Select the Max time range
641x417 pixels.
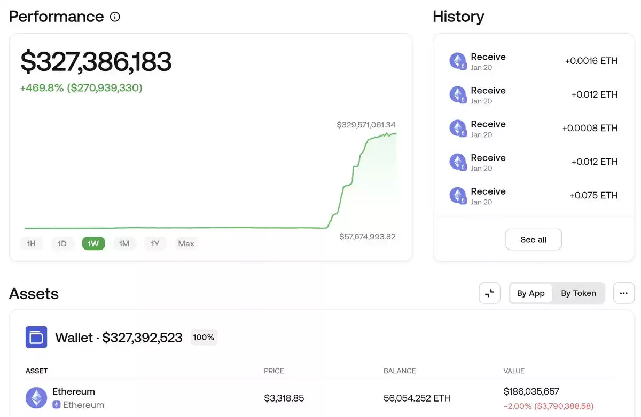pos(186,244)
